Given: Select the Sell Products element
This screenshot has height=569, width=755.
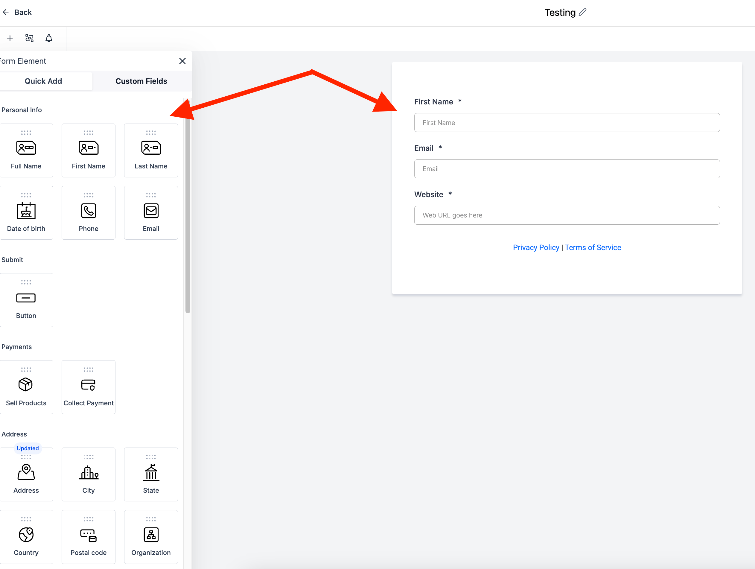Looking at the screenshot, I should point(26,387).
